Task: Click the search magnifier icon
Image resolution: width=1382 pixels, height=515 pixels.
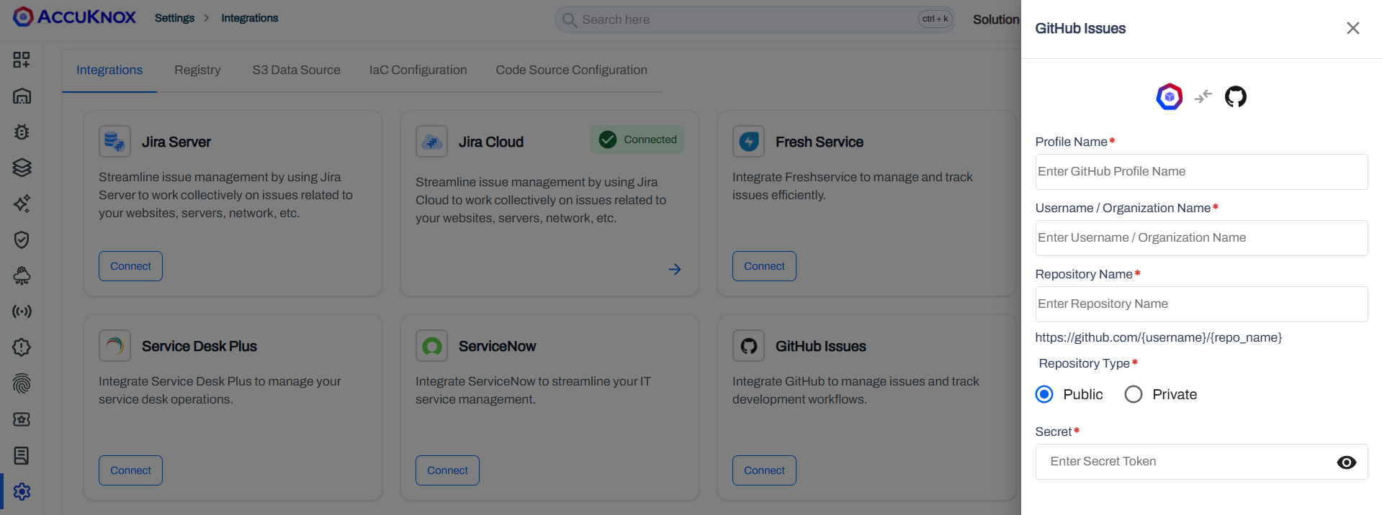Action: coord(569,20)
